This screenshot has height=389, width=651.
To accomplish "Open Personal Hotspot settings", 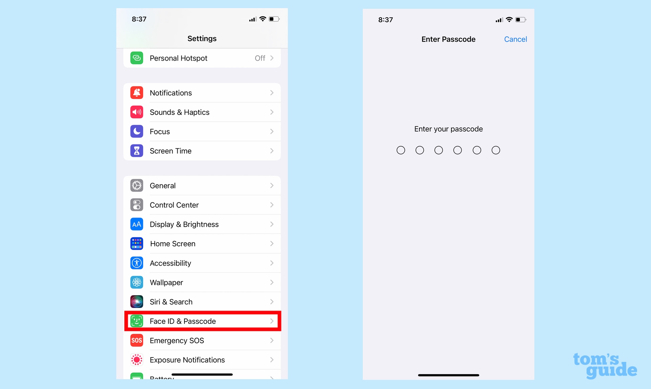I will coord(202,58).
